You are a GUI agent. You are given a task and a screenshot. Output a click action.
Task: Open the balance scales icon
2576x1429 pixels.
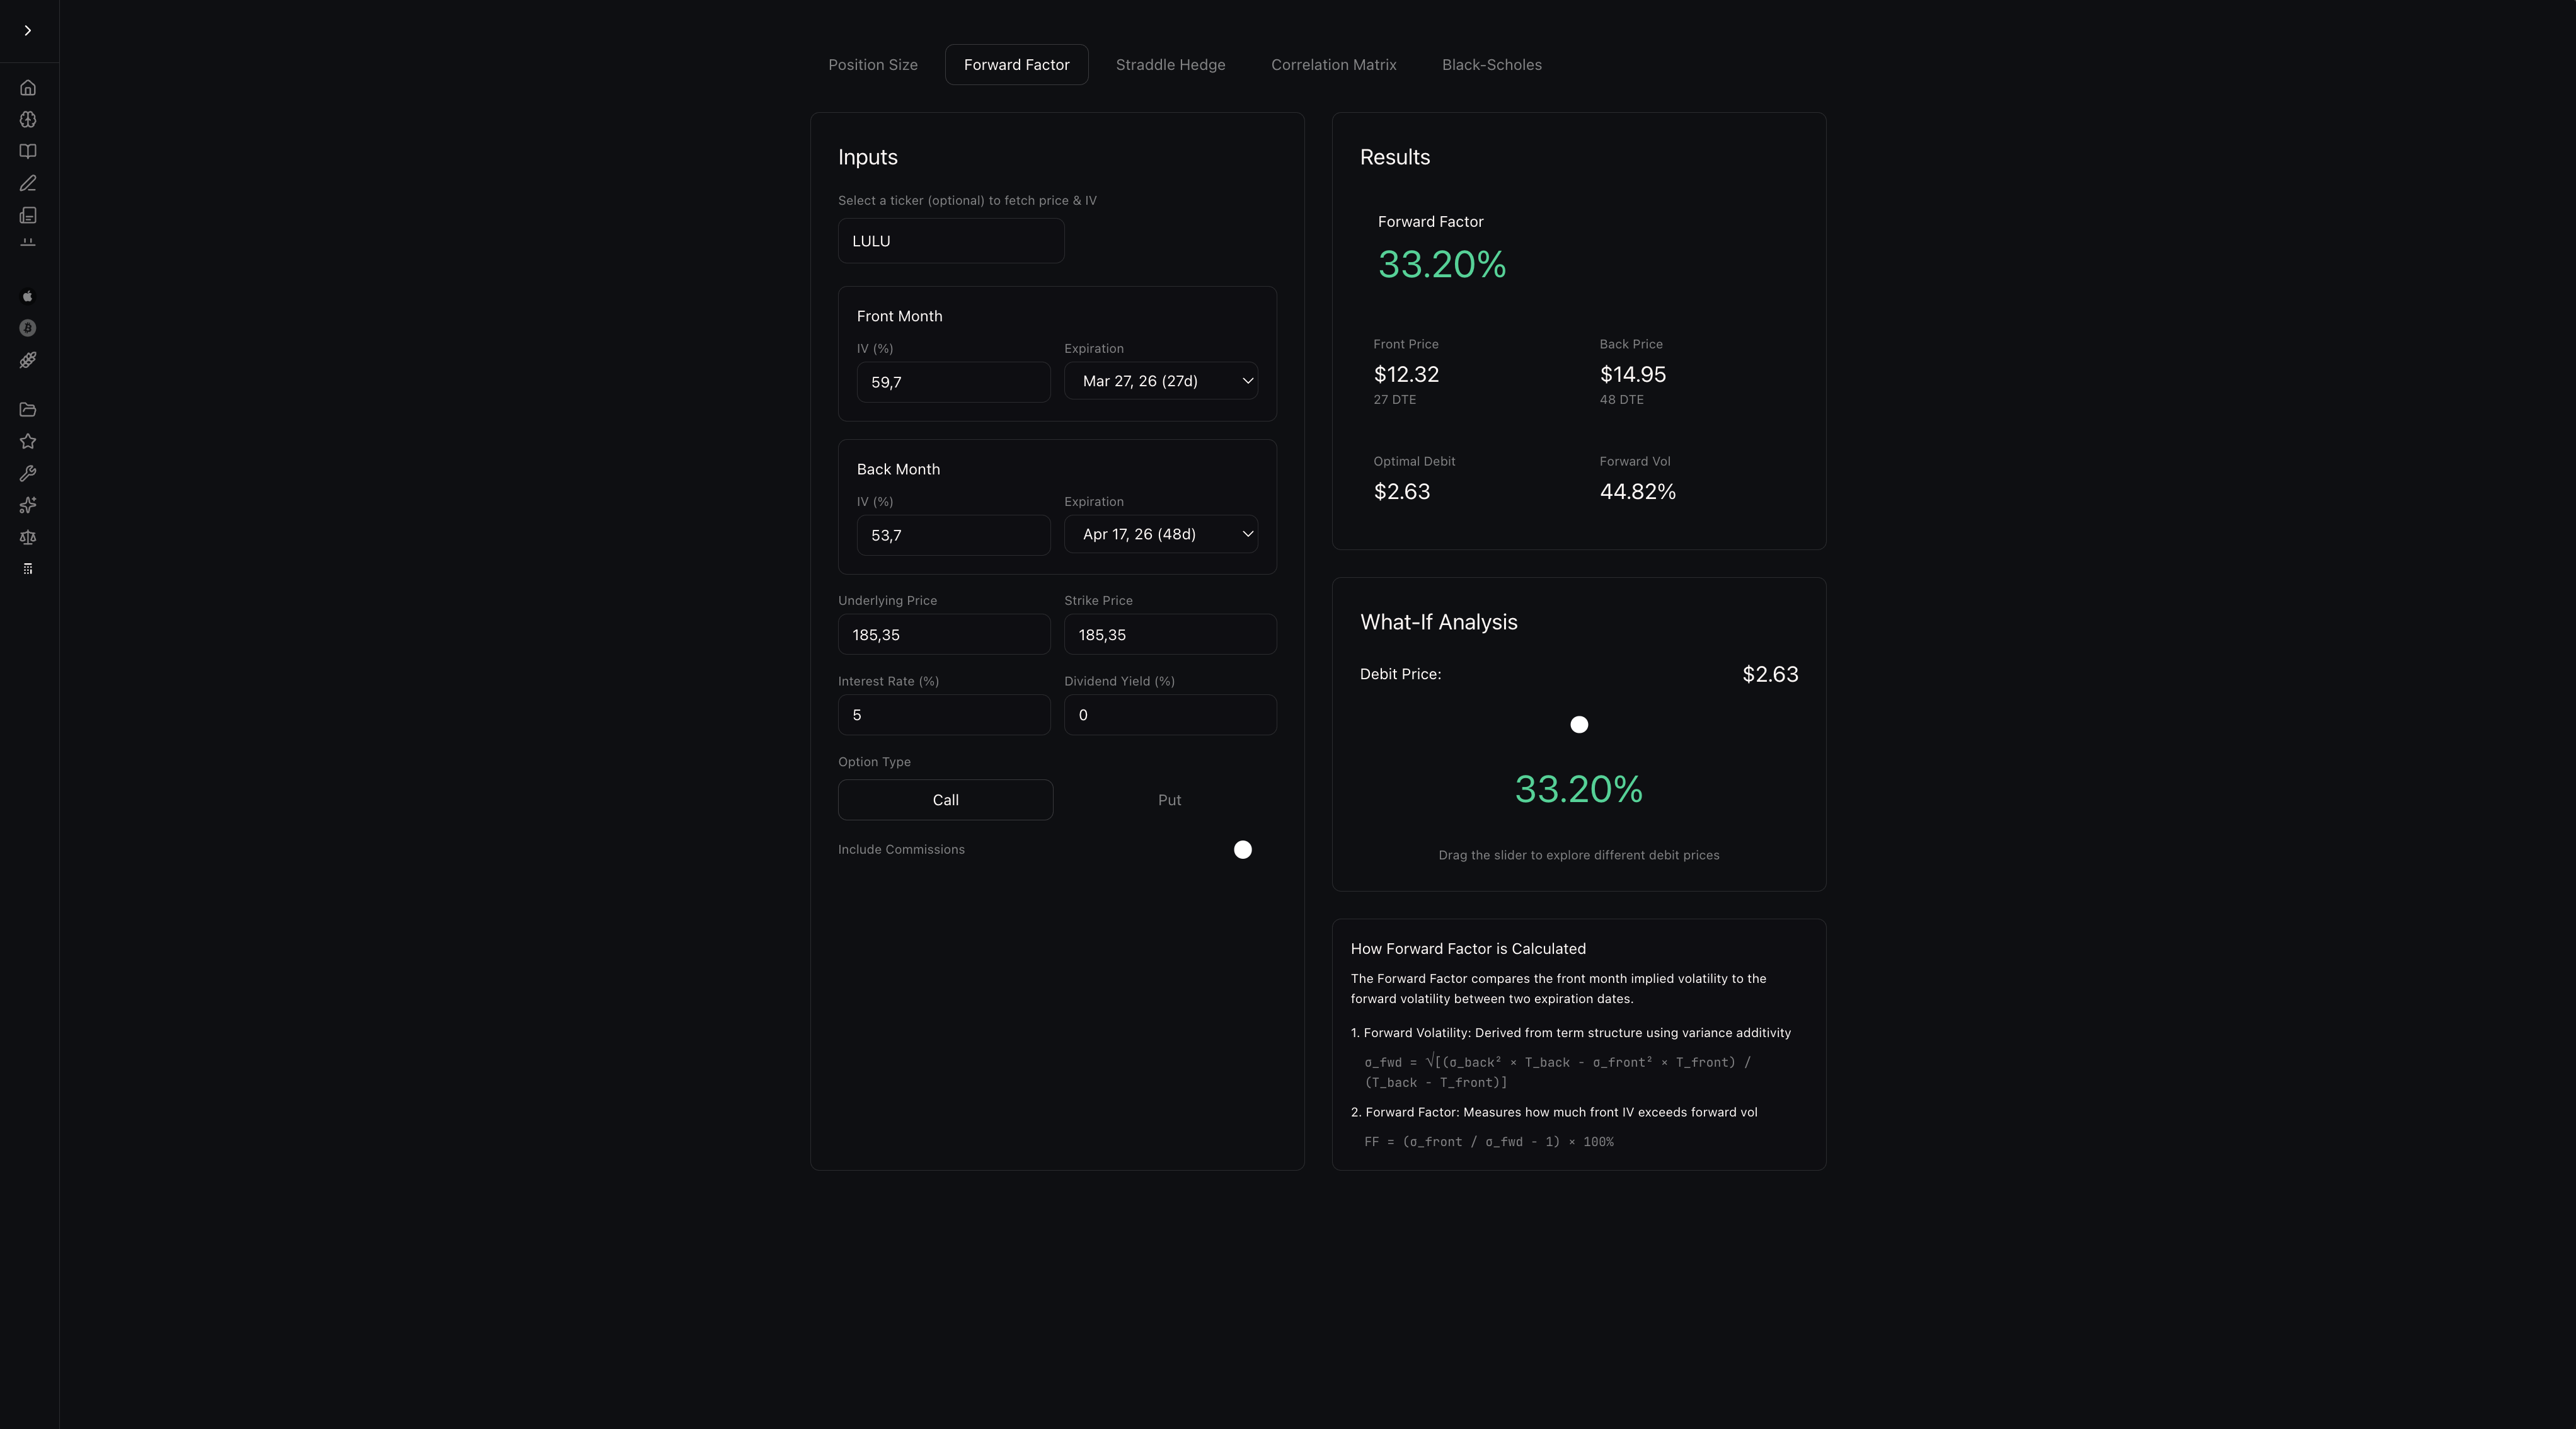pyautogui.click(x=28, y=537)
